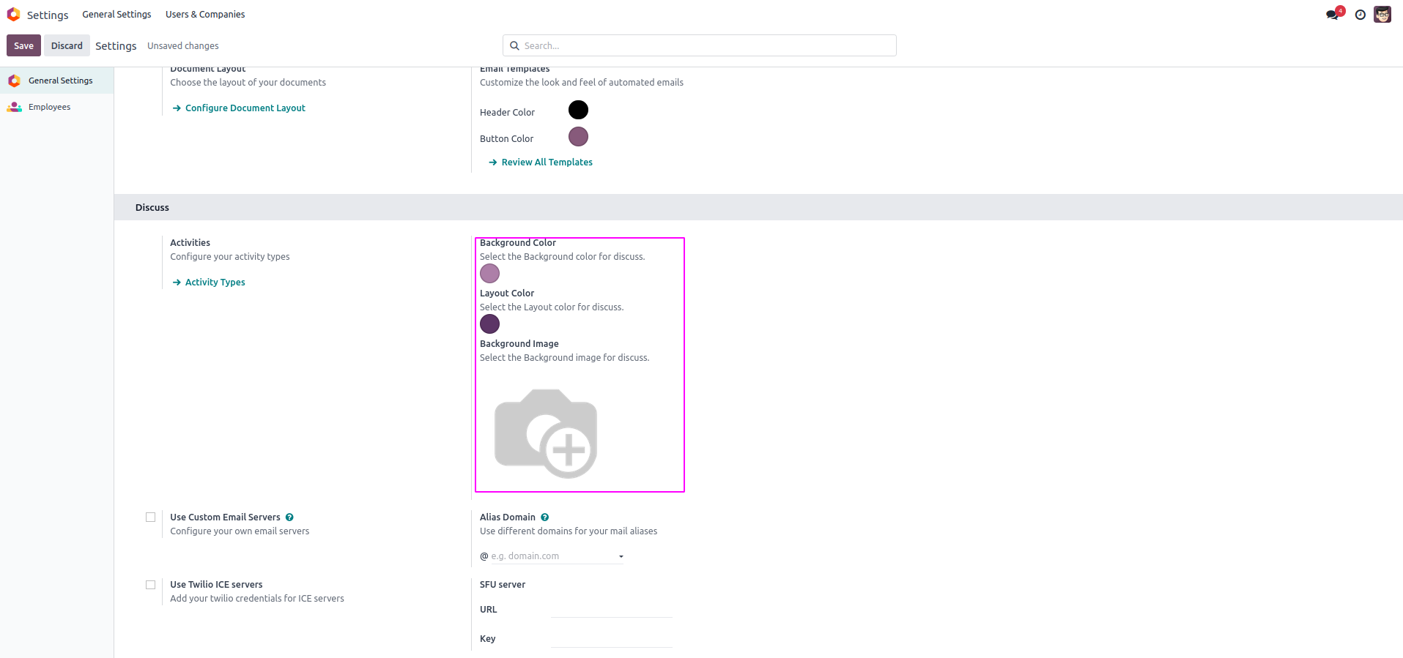Enable Use Custom Email Servers checkbox
The image size is (1403, 658).
(x=151, y=517)
